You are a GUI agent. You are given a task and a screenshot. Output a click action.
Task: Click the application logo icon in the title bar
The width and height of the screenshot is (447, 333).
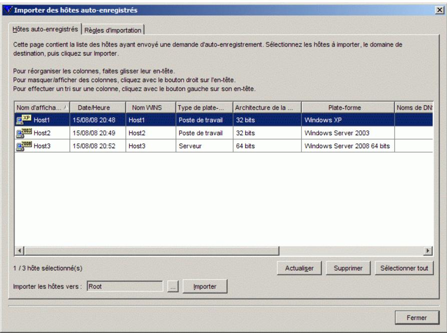[9, 10]
